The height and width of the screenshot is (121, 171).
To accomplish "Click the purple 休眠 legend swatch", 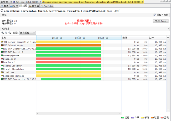I will point(133,118).
